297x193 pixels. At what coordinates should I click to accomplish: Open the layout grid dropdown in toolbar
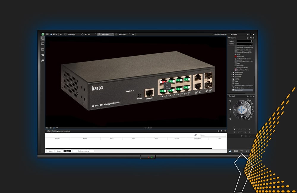click(x=55, y=34)
